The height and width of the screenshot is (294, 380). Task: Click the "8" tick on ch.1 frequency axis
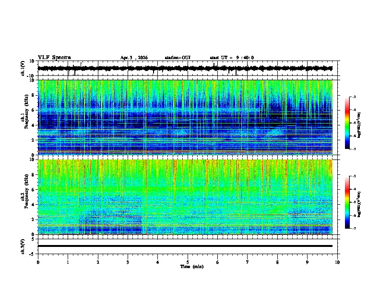[x=33, y=95]
